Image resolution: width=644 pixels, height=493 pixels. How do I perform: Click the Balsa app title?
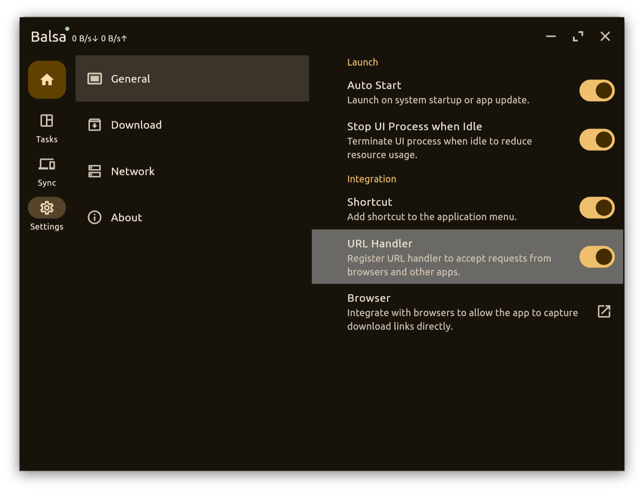[x=48, y=37]
